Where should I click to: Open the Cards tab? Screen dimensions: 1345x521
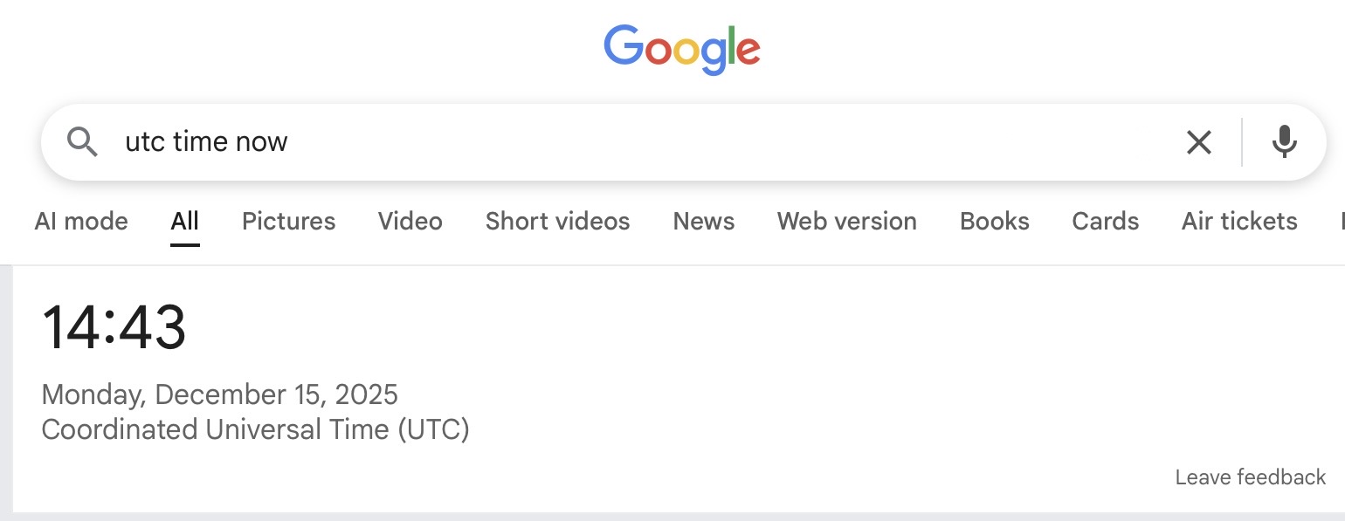point(1105,222)
